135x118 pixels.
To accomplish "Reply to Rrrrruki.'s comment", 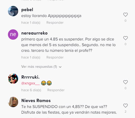I will [56, 90].
